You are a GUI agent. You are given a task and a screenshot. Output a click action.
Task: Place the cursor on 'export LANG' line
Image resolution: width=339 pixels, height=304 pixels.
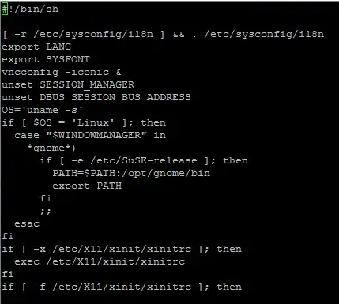pyautogui.click(x=36, y=47)
